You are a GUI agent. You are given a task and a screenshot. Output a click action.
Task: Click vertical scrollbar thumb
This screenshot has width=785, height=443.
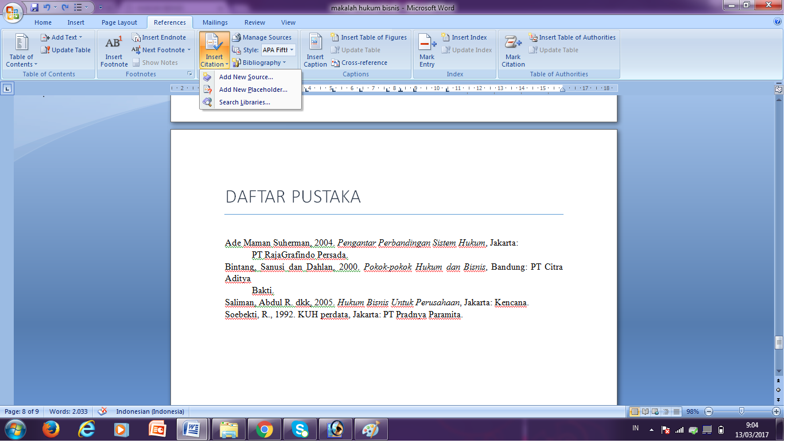pyautogui.click(x=778, y=343)
